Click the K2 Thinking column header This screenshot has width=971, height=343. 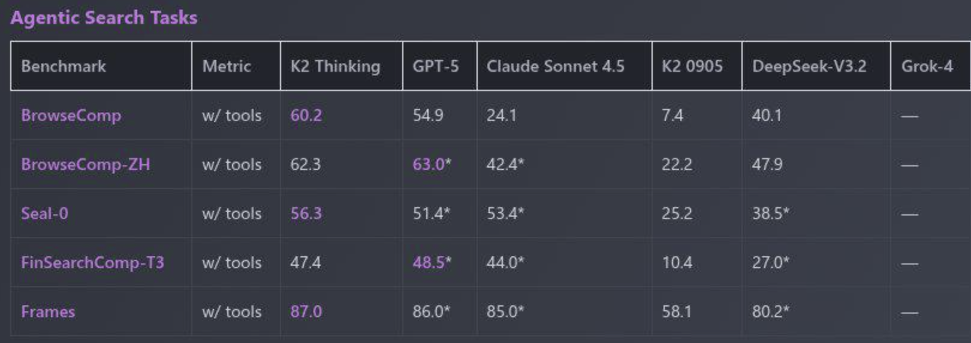click(335, 66)
